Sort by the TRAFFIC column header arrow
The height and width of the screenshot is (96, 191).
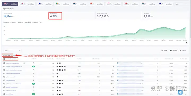point(159,59)
